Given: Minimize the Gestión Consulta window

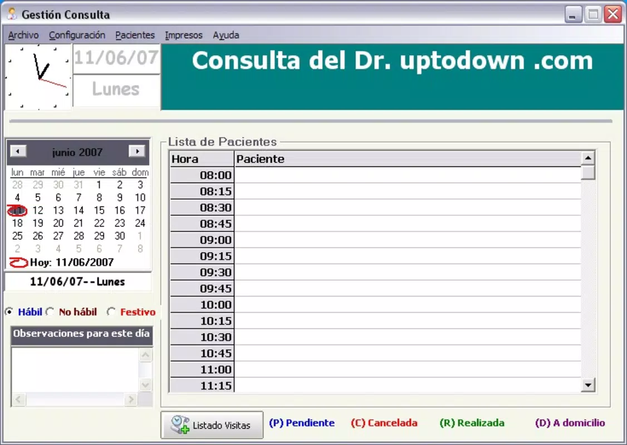Looking at the screenshot, I should 573,14.
